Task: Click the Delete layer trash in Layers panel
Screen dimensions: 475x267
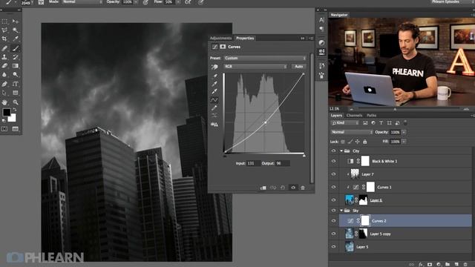Action: [x=465, y=265]
